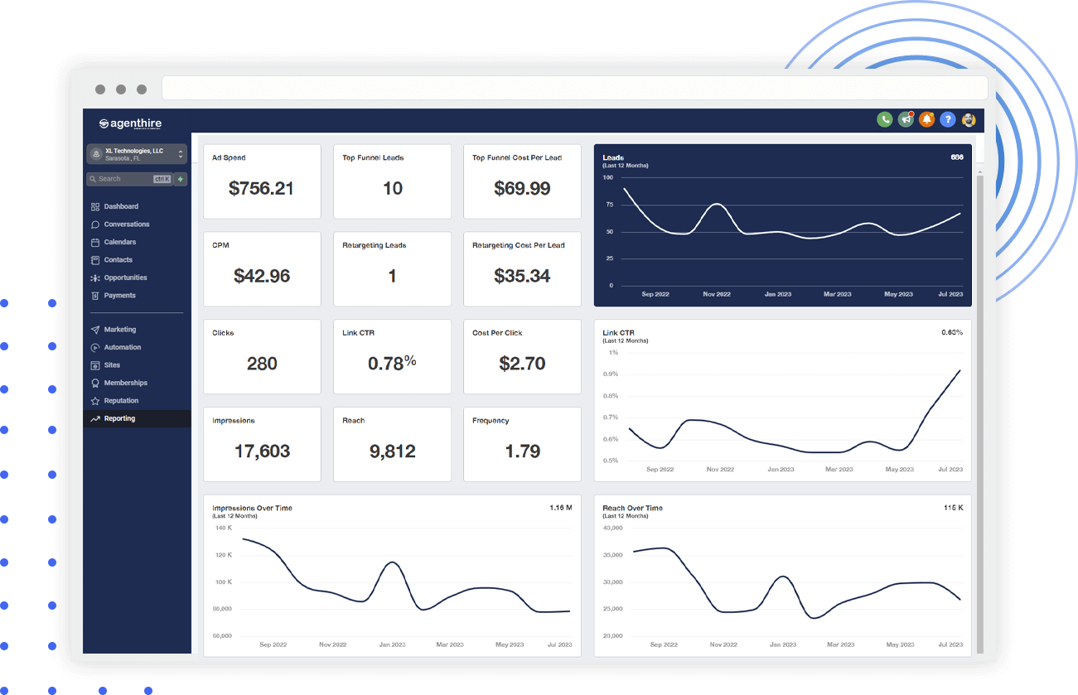Screen dimensions: 1078x695
Task: Go to the Marketing menu label
Action: pyautogui.click(x=120, y=330)
